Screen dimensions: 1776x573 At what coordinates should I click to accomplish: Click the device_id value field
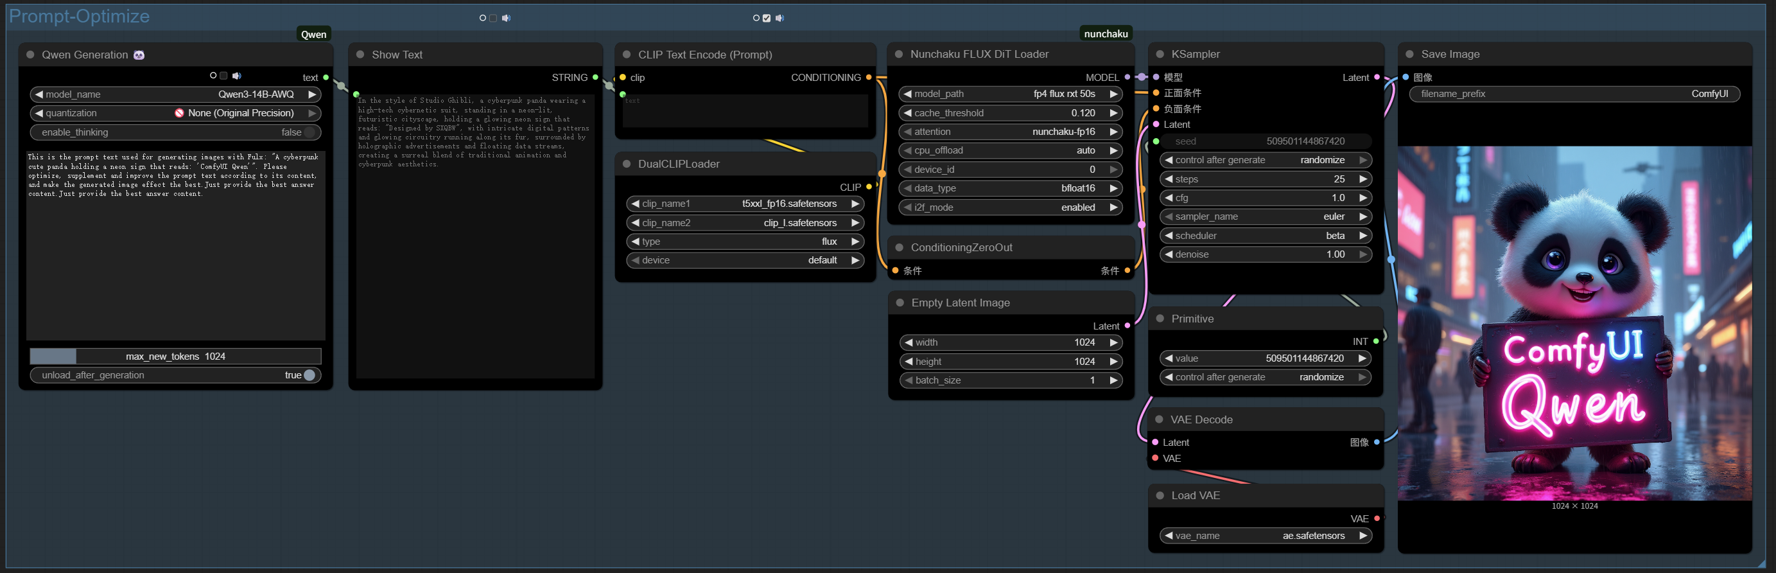pyautogui.click(x=1011, y=170)
